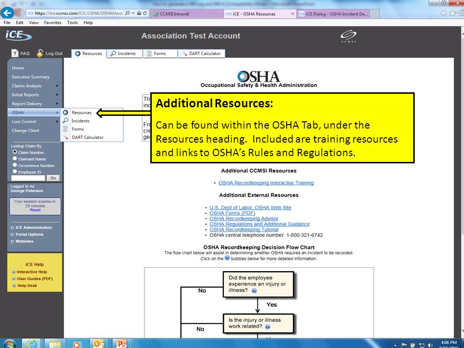Click the search magnifier in address bar

click(127, 14)
